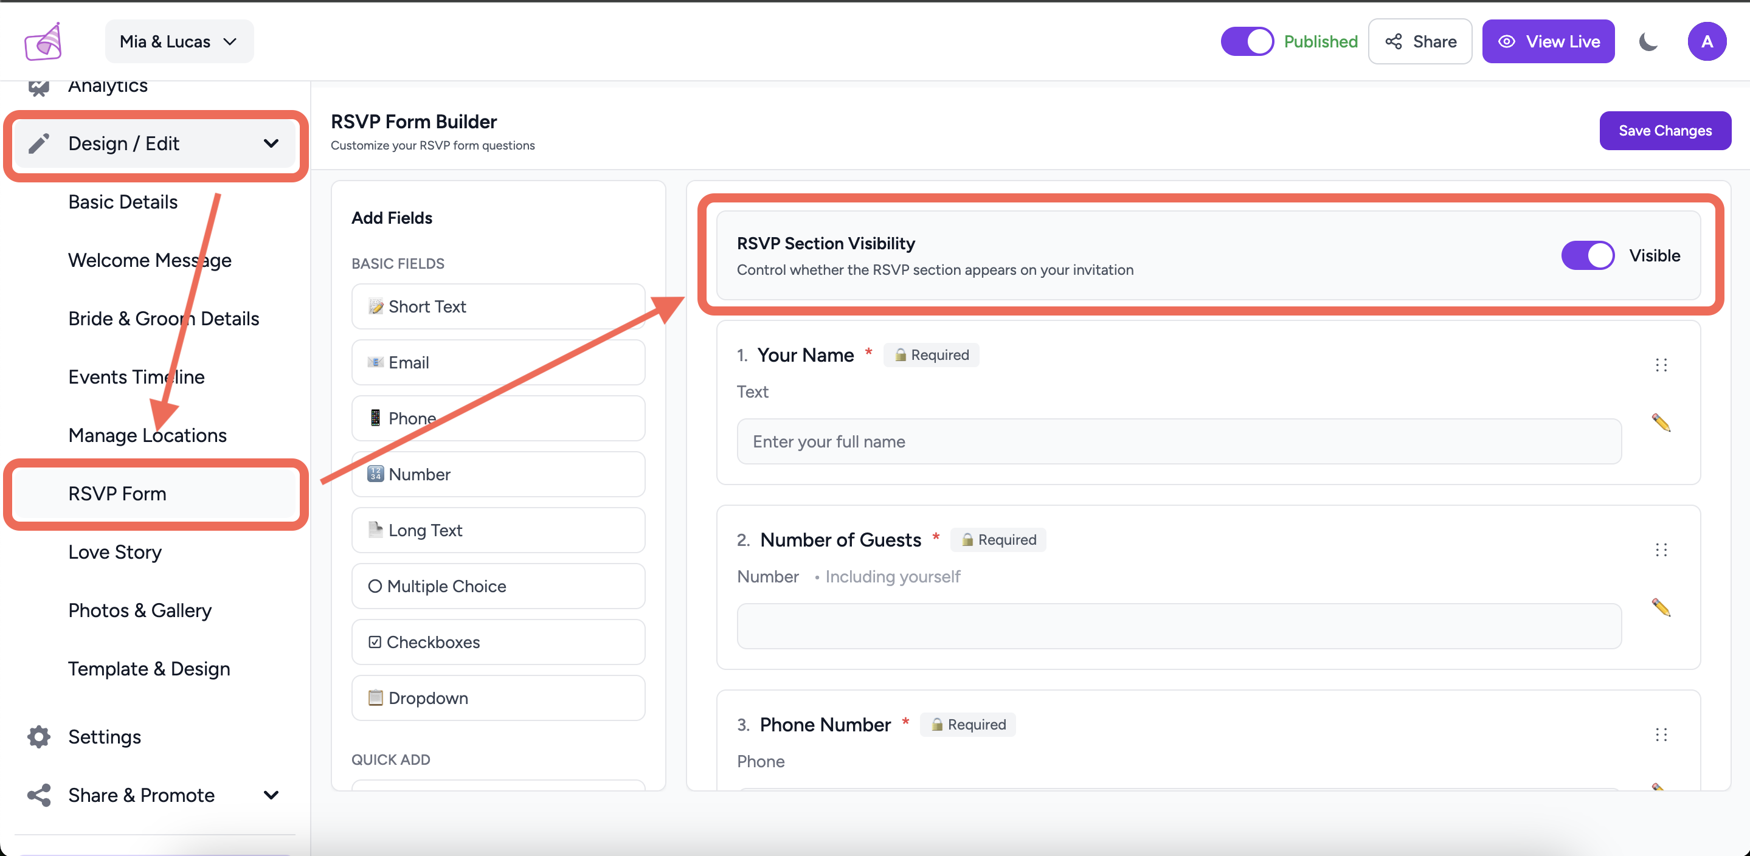Click the Email field envelope icon
The width and height of the screenshot is (1750, 856).
(x=376, y=362)
